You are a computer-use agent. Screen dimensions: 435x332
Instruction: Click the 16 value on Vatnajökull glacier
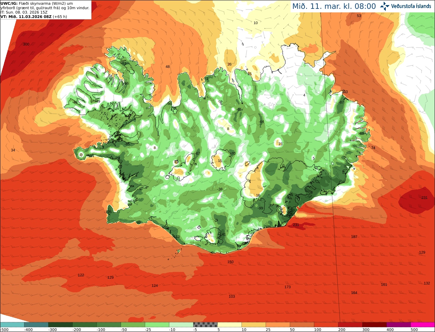click(x=258, y=196)
